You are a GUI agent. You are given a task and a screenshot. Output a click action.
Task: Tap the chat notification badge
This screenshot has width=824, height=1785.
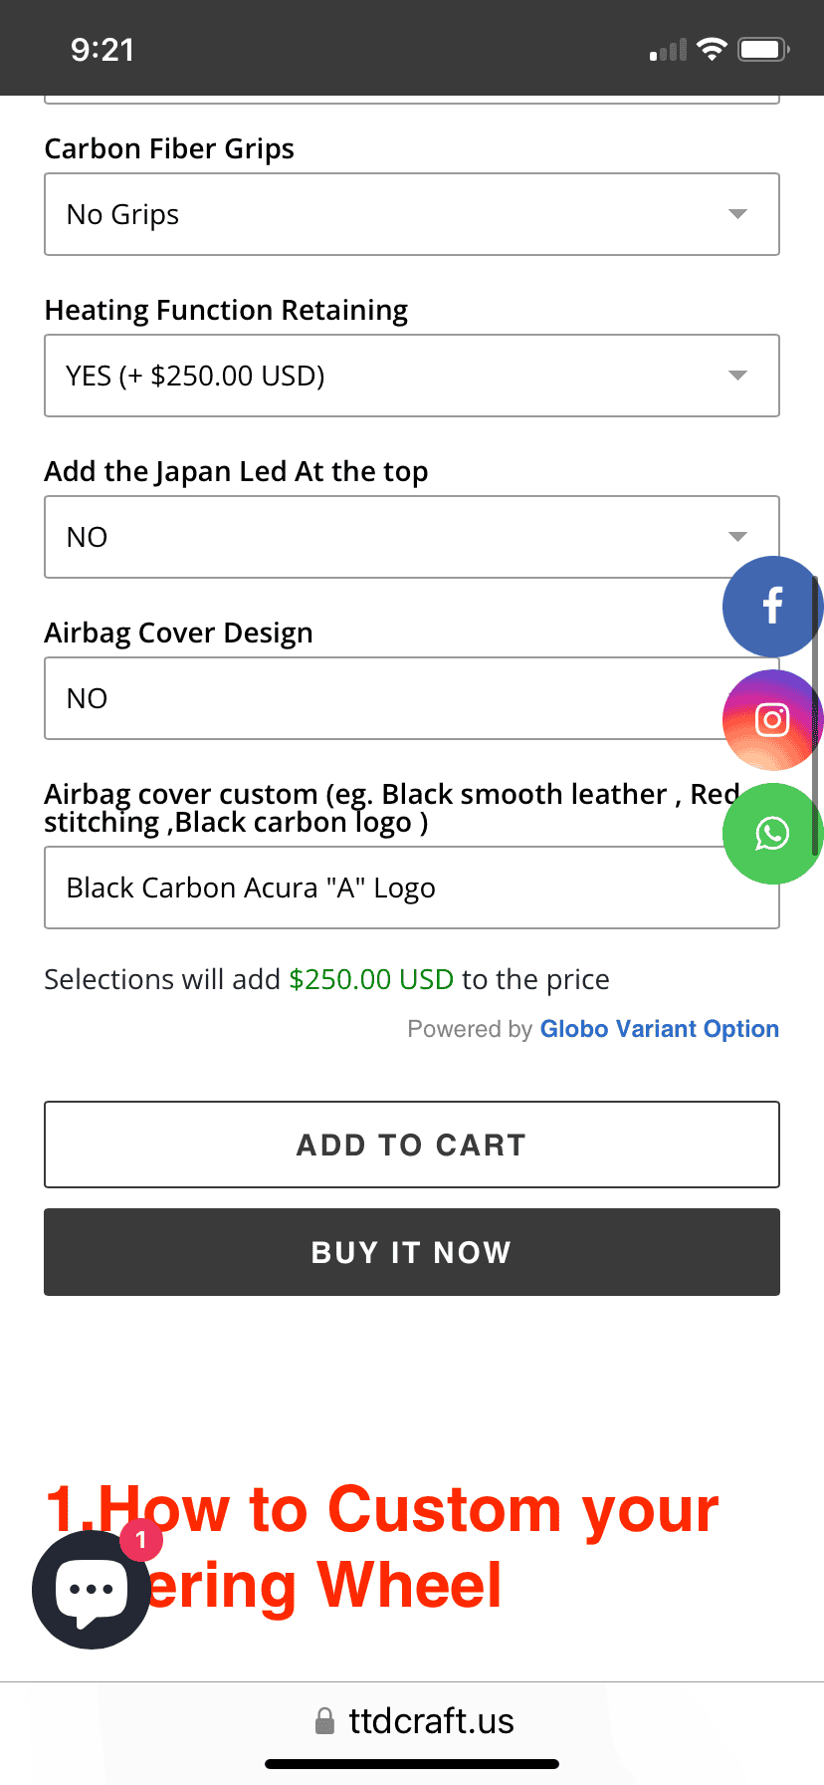[141, 1541]
